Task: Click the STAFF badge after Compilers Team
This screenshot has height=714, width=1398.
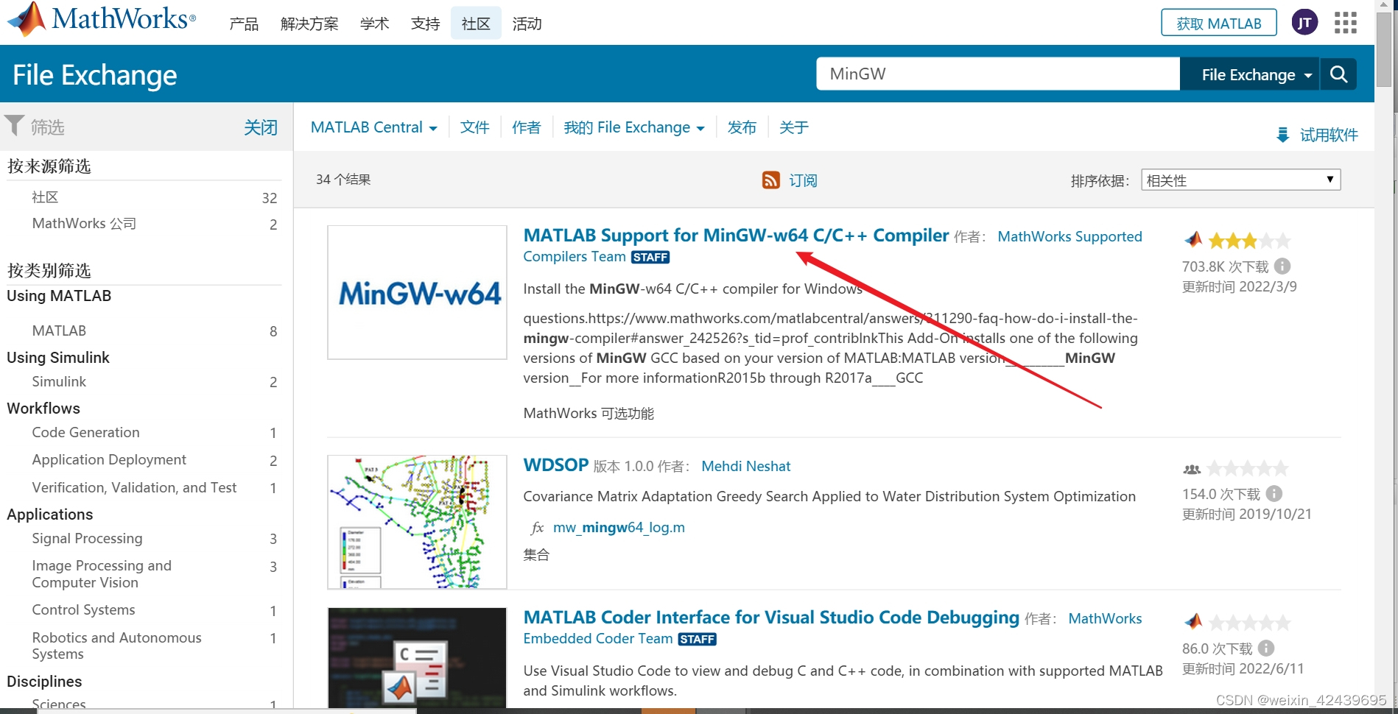Action: click(650, 257)
